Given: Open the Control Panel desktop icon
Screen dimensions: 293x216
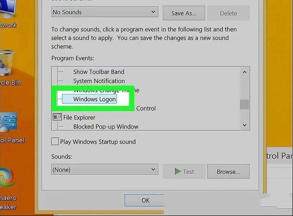Looking at the screenshot, I should pyautogui.click(x=8, y=122).
